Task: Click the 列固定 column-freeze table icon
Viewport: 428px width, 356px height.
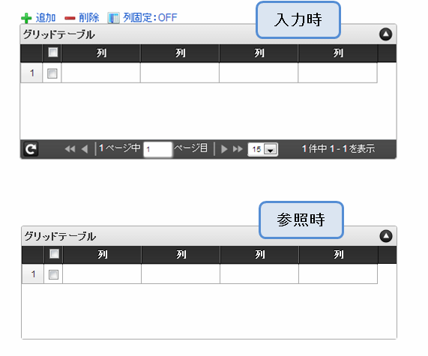Action: [113, 18]
